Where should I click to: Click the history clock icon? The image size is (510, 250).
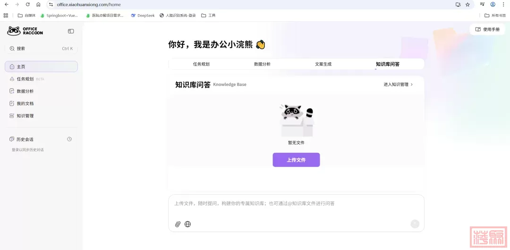[x=69, y=139]
